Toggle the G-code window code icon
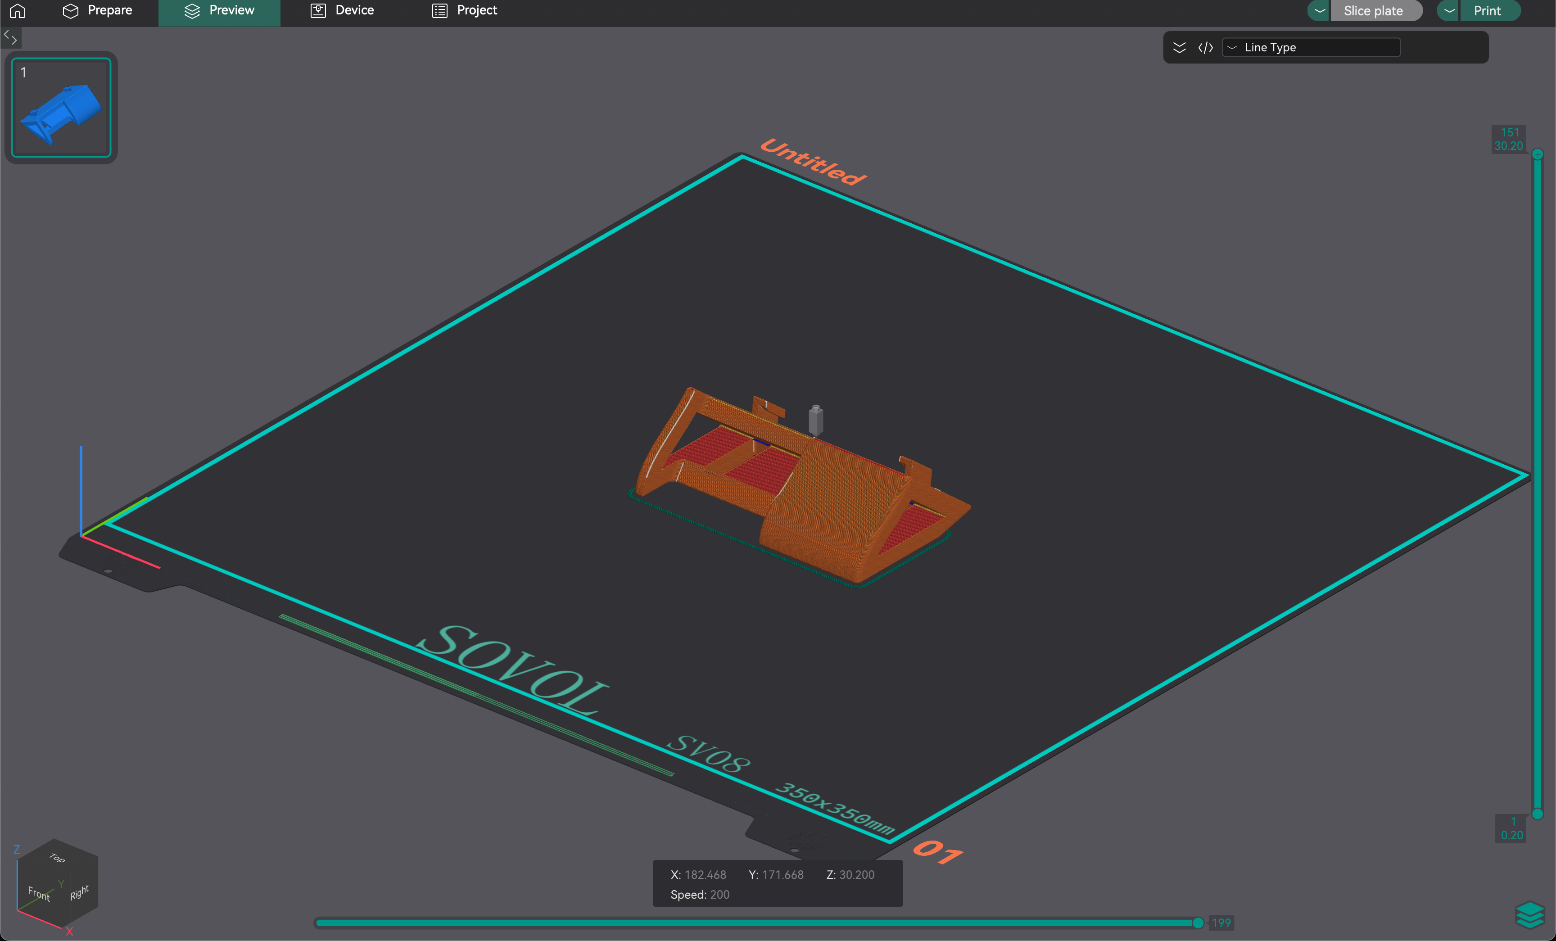 click(x=1206, y=47)
